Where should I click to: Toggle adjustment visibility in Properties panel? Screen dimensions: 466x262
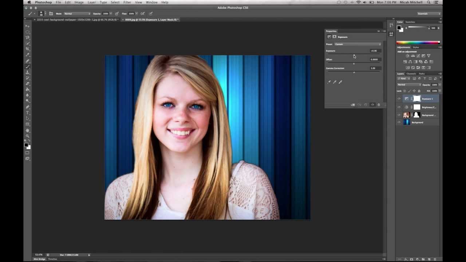point(372,105)
